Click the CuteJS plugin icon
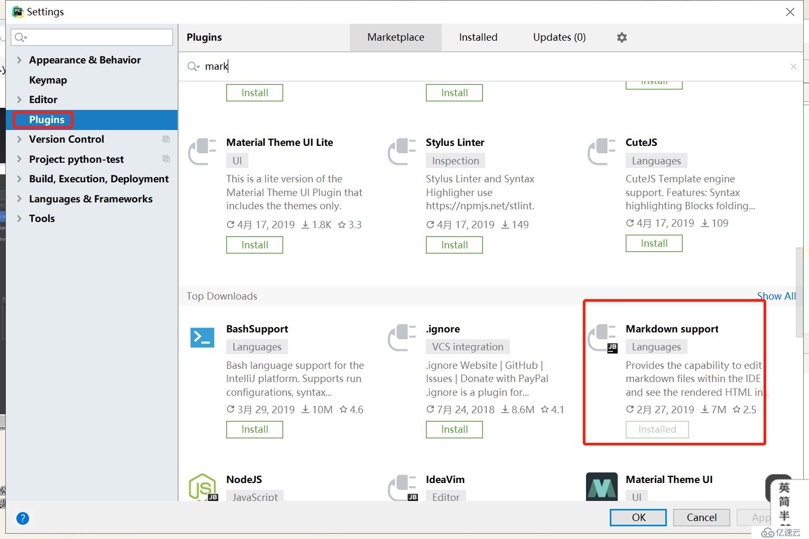Screen dimensions: 809x539 coord(602,152)
